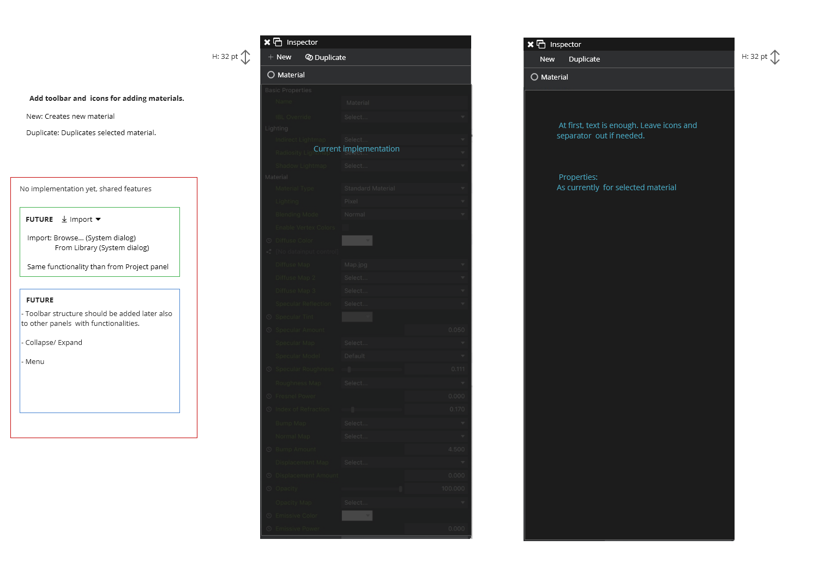Viewport: 818px width, 576px height.
Task: Toggle the animation clock beside Diffuse Color
Action: (x=269, y=240)
